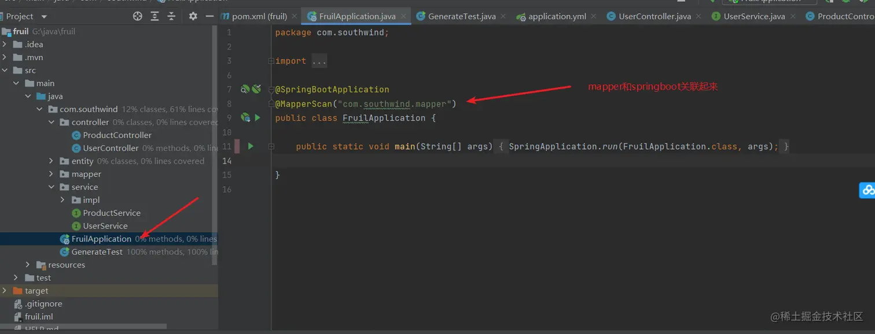This screenshot has width=875, height=334.
Task: Close the GenerateTest.java tab
Action: pyautogui.click(x=503, y=17)
